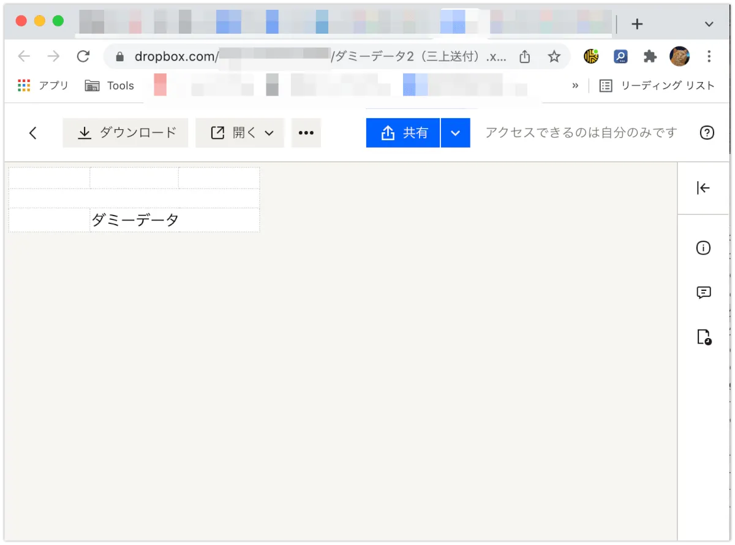
Task: Reload the page in the browser
Action: (83, 56)
